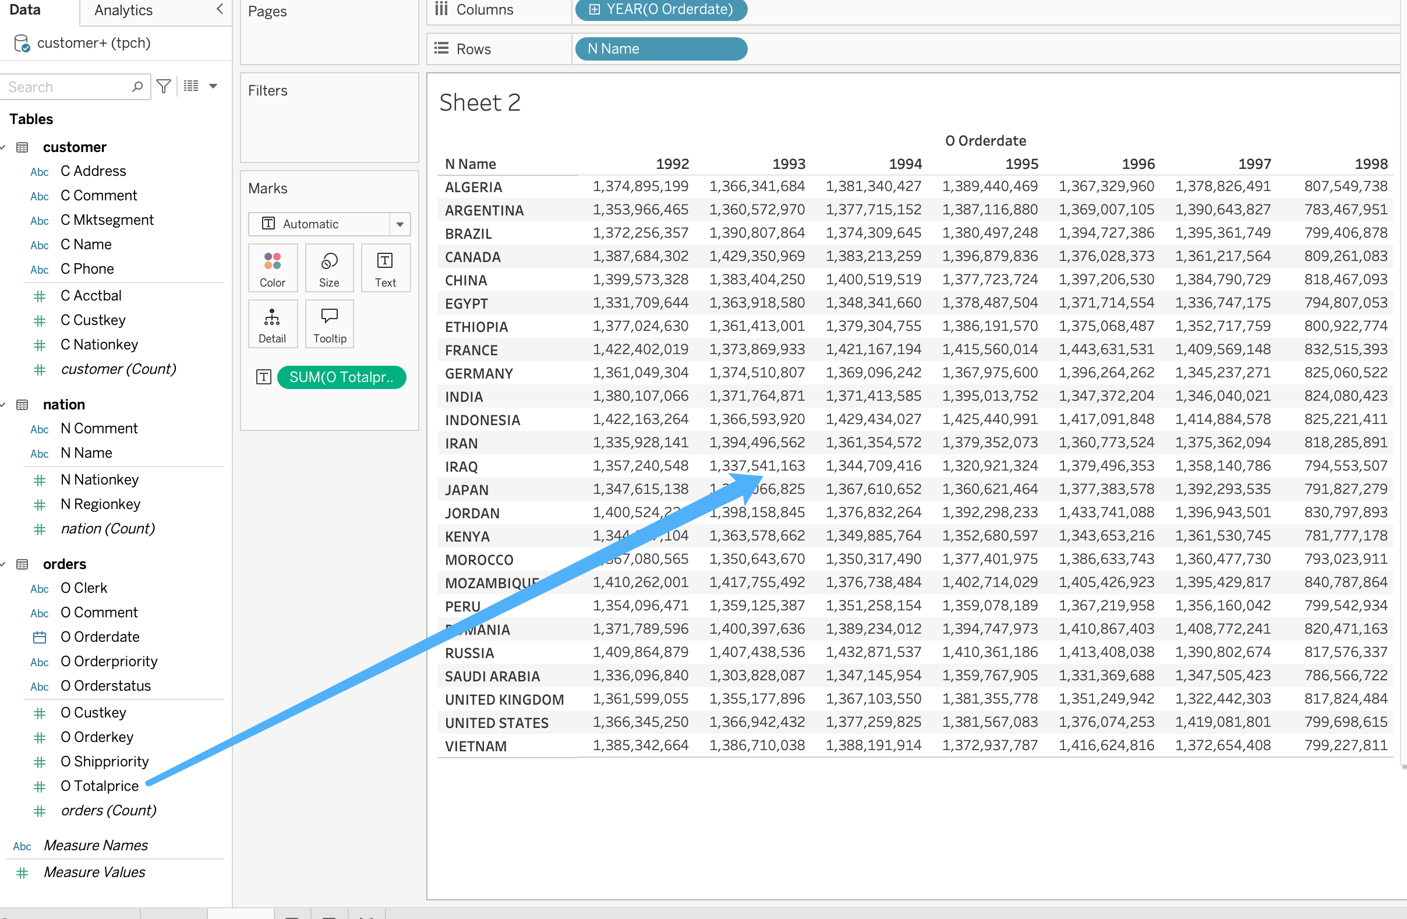The height and width of the screenshot is (919, 1407).
Task: Switch to the Data tab
Action: click(25, 10)
